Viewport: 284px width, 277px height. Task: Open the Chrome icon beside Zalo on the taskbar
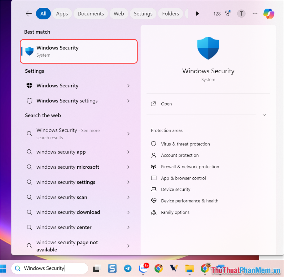click(x=159, y=268)
